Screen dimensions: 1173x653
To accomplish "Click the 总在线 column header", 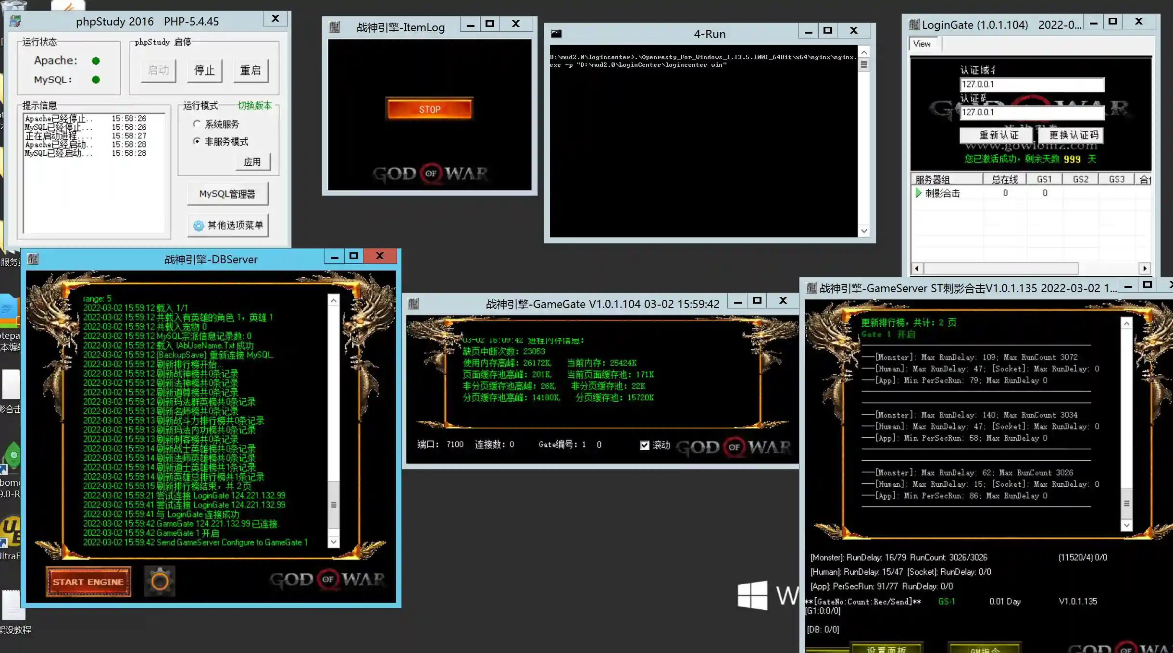I will (1004, 179).
